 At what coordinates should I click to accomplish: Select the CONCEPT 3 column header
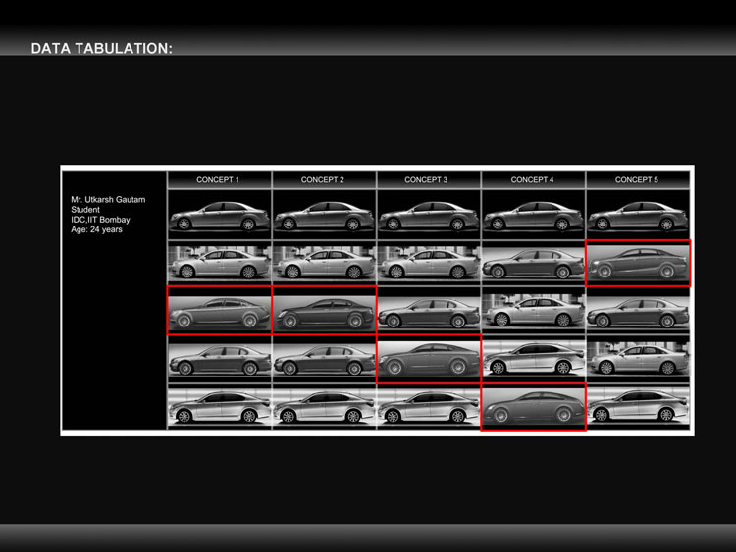pos(427,179)
